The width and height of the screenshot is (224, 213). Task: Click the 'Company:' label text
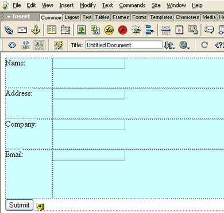click(21, 124)
